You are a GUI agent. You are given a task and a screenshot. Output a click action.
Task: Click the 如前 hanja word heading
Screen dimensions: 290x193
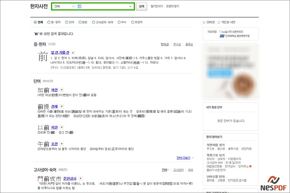43,90
